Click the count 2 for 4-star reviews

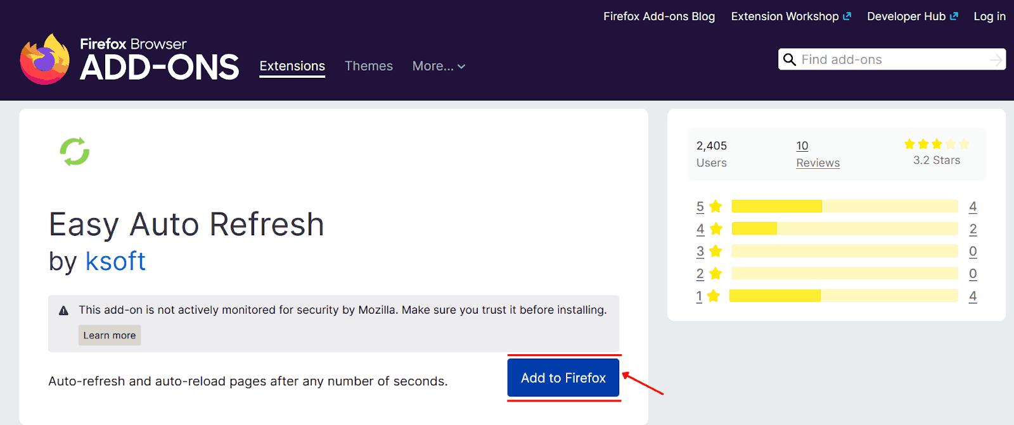tap(973, 229)
